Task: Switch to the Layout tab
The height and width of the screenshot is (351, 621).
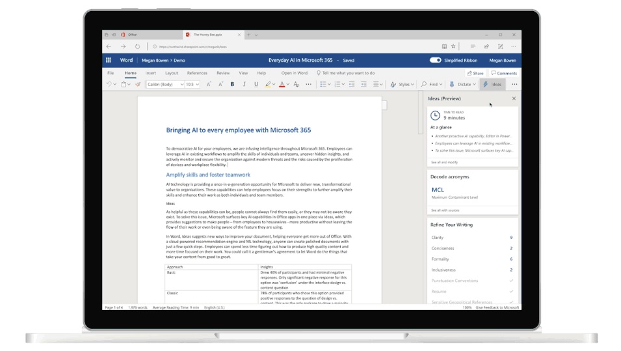Action: click(172, 73)
